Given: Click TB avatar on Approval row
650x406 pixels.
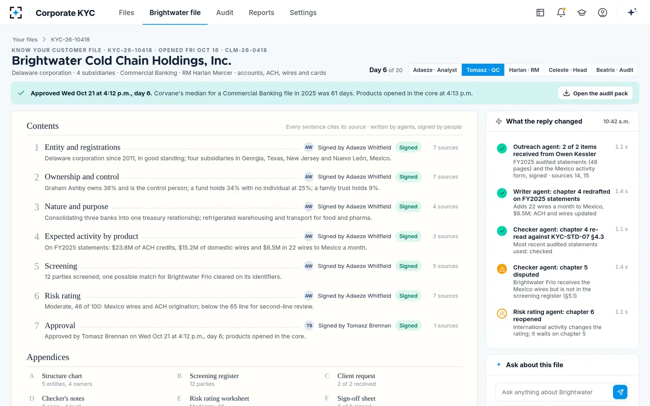Looking at the screenshot, I should (x=309, y=326).
